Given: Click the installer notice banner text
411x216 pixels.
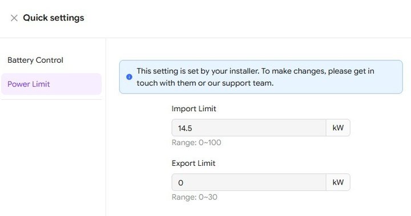Looking at the screenshot, I should [255, 77].
